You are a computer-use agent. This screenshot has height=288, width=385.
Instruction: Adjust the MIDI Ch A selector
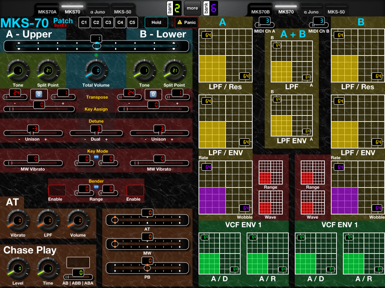(x=264, y=25)
